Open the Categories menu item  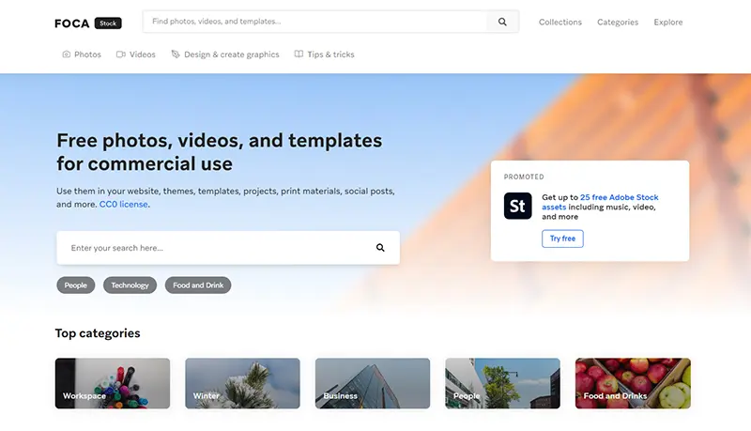618,22
